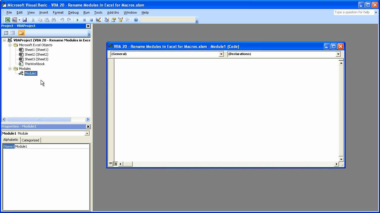Run macro with green play icon
This screenshot has height=213, width=380.
(77, 20)
